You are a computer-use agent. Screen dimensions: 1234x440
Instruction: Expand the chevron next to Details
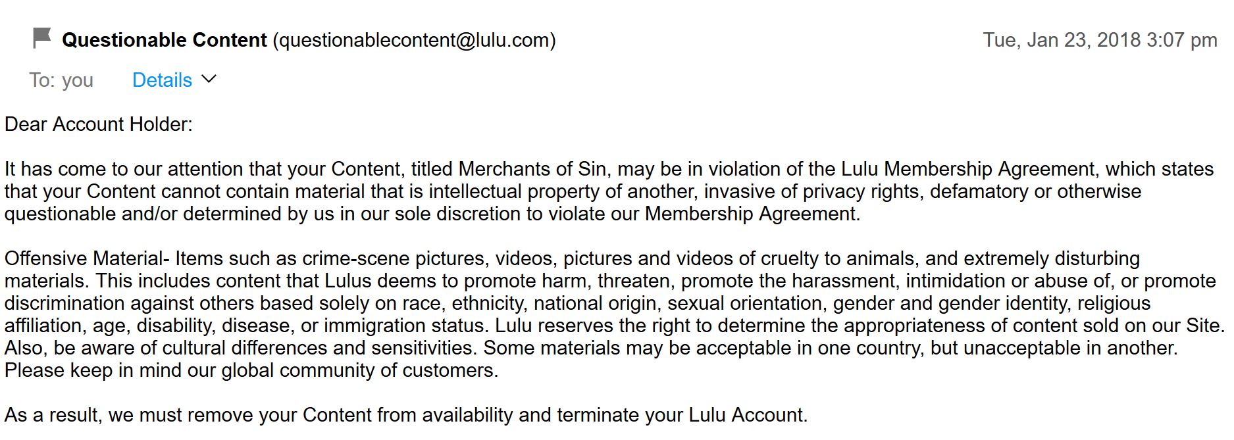point(209,80)
